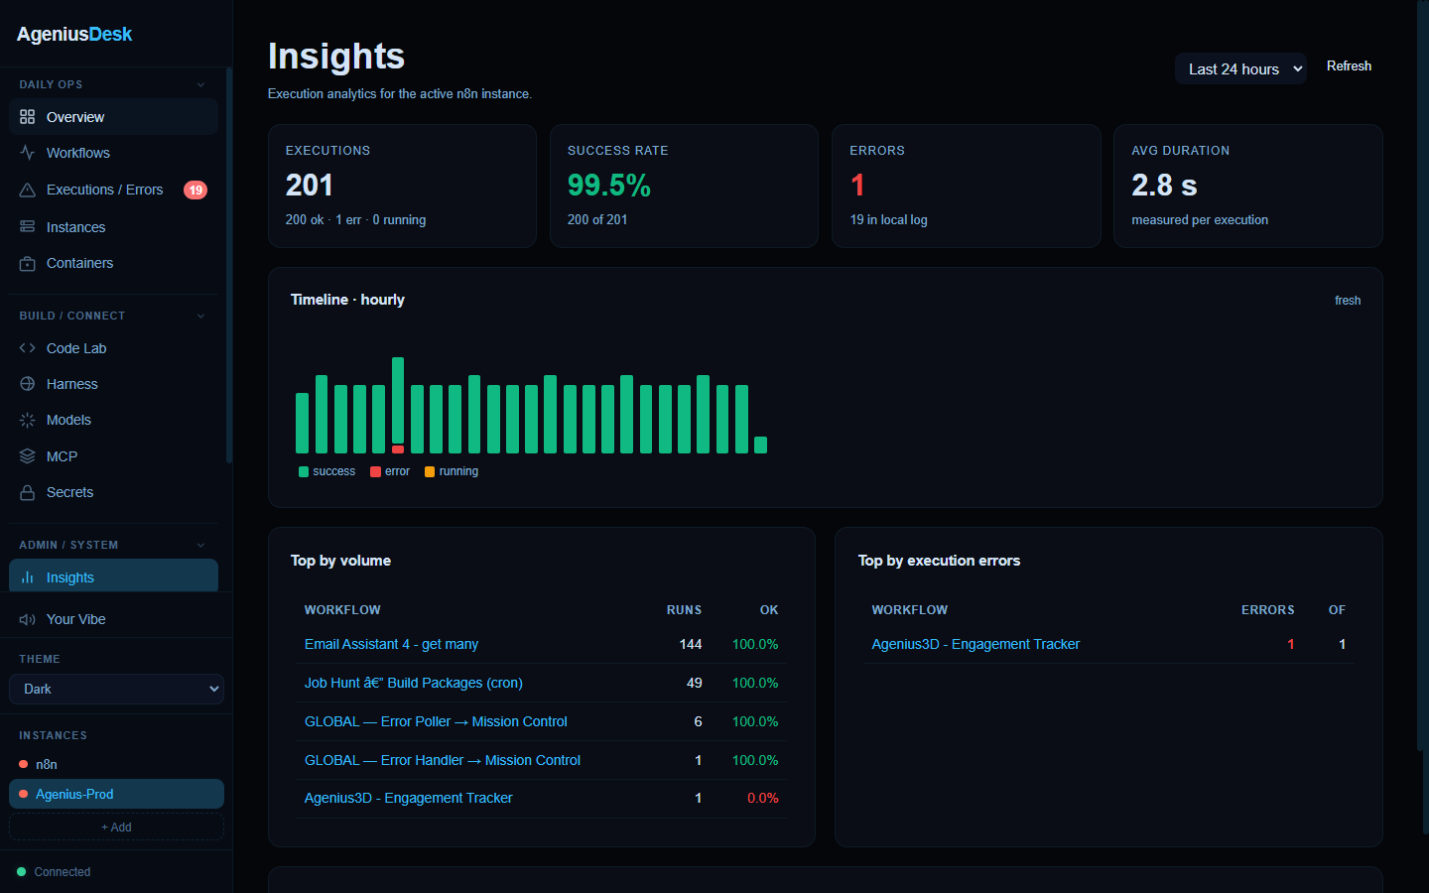This screenshot has width=1429, height=893.
Task: Open Email Assistant 4 - get many workflow
Action: click(x=391, y=644)
